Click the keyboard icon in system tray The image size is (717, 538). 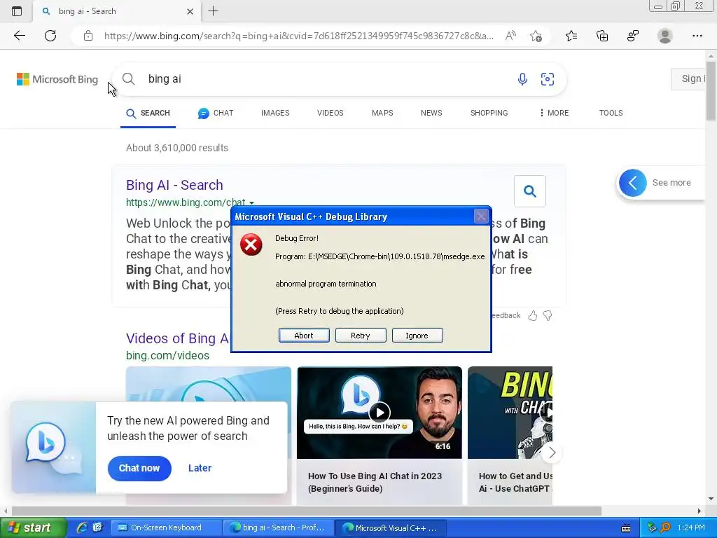[626, 528]
